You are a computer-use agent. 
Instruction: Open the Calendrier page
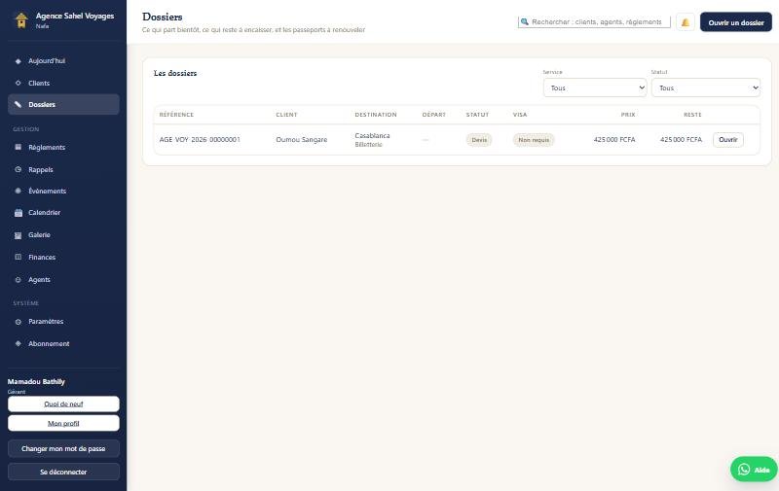coord(63,212)
